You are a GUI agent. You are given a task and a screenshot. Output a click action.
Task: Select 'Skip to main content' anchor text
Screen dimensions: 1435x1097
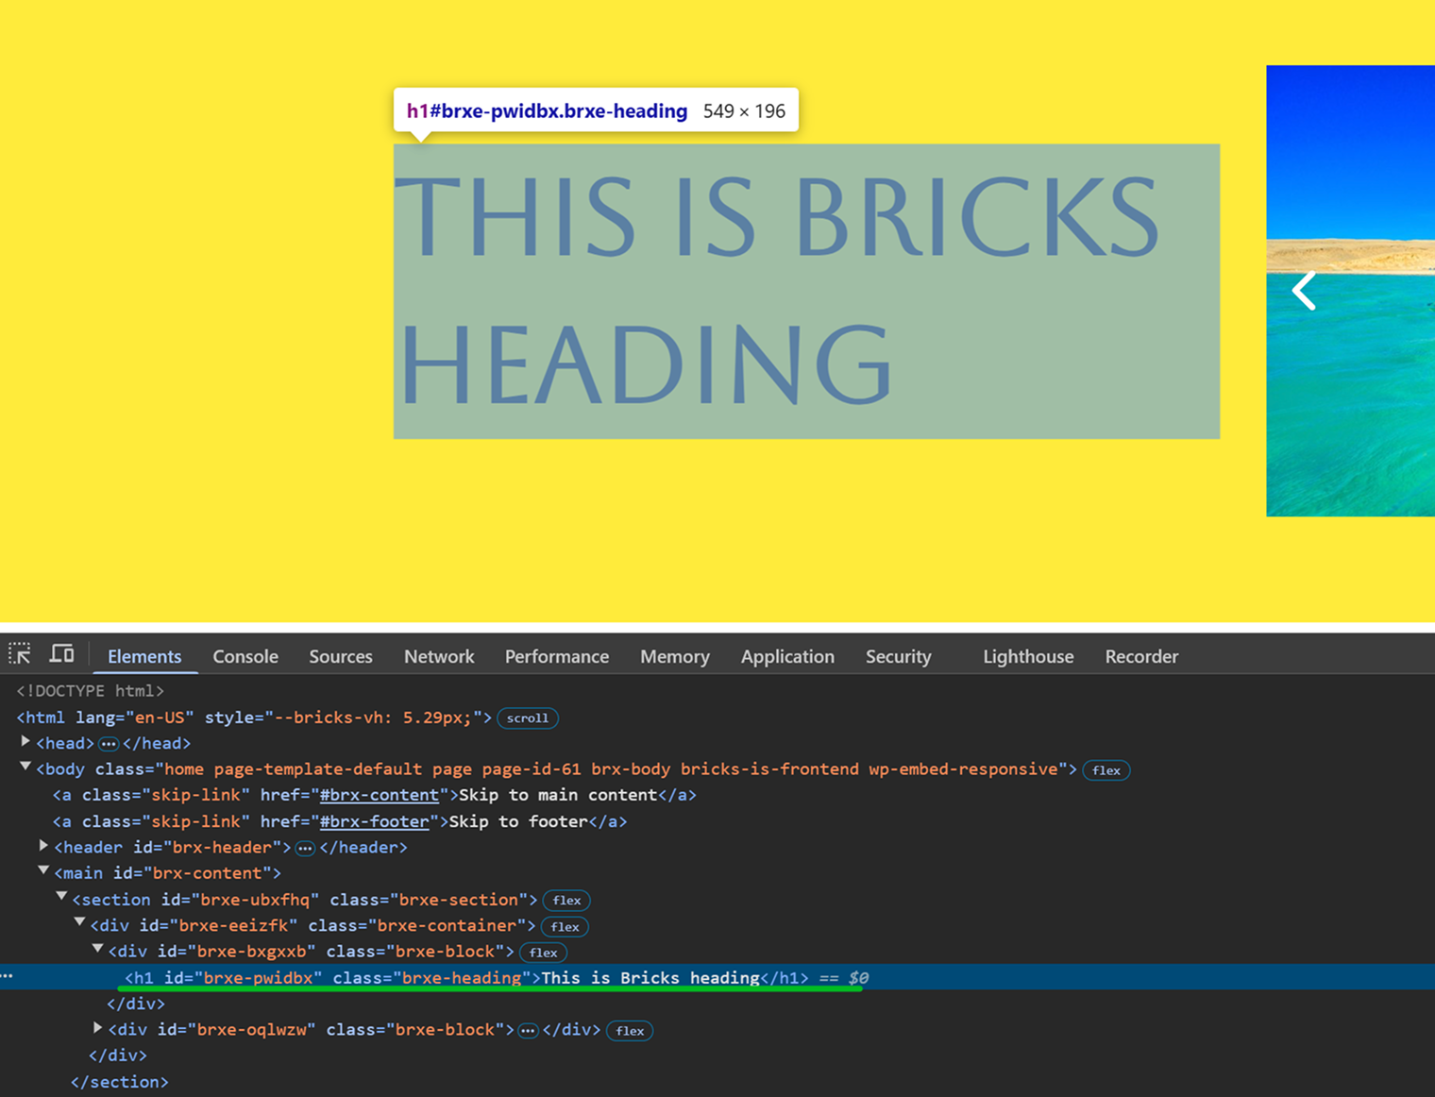tap(558, 795)
